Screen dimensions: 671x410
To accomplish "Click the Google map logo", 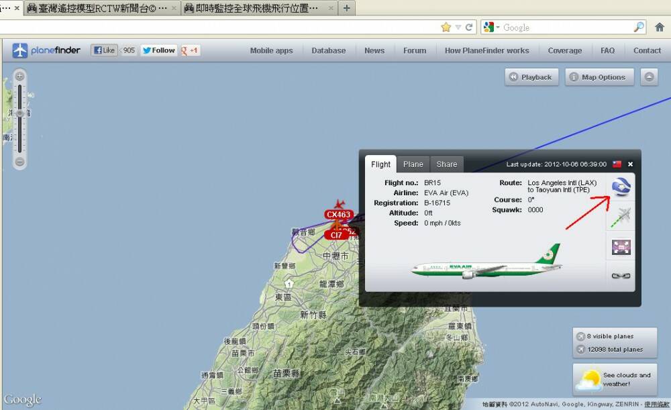I will [22, 400].
